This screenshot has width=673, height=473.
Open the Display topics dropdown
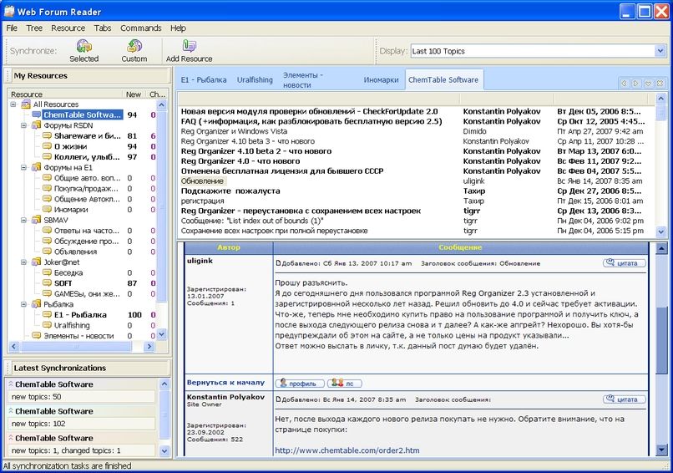tap(660, 51)
